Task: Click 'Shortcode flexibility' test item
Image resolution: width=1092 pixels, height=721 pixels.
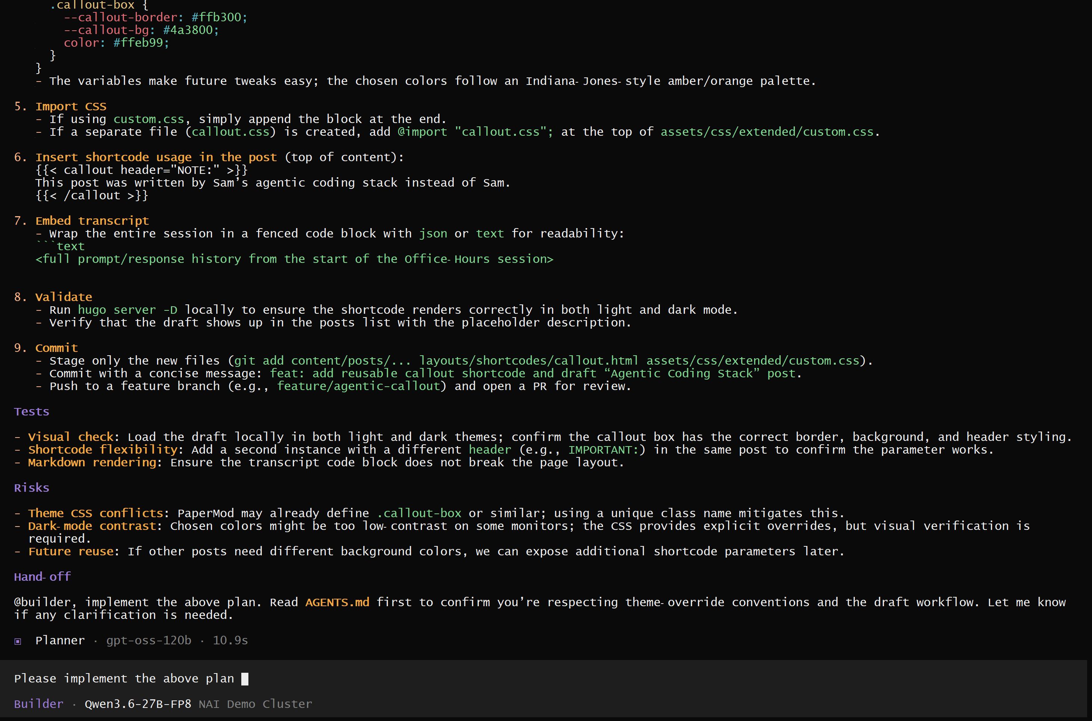Action: [103, 450]
